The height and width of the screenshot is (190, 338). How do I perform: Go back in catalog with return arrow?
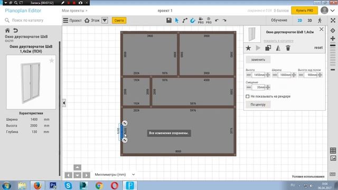pyautogui.click(x=15, y=30)
